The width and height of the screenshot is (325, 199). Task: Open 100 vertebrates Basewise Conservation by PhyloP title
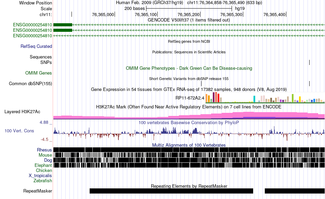189,123
